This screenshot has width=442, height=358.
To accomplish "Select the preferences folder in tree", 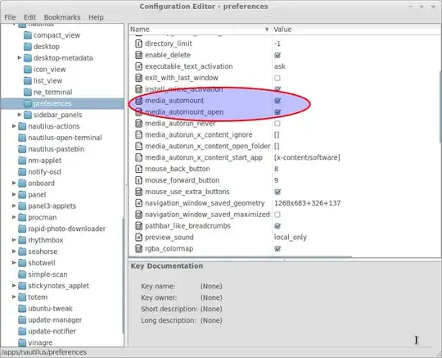I will 62,103.
